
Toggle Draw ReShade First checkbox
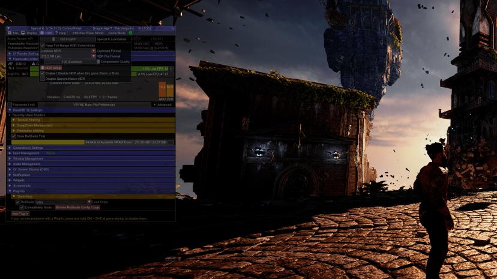(14, 136)
